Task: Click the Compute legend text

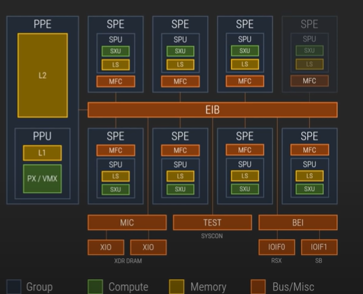Action: pyautogui.click(x=128, y=287)
